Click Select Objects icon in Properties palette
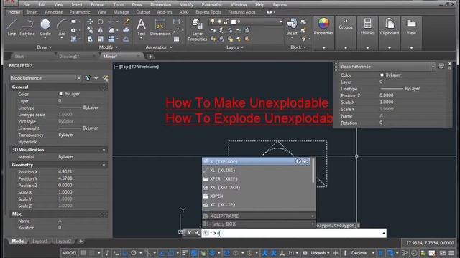 [x=96, y=78]
